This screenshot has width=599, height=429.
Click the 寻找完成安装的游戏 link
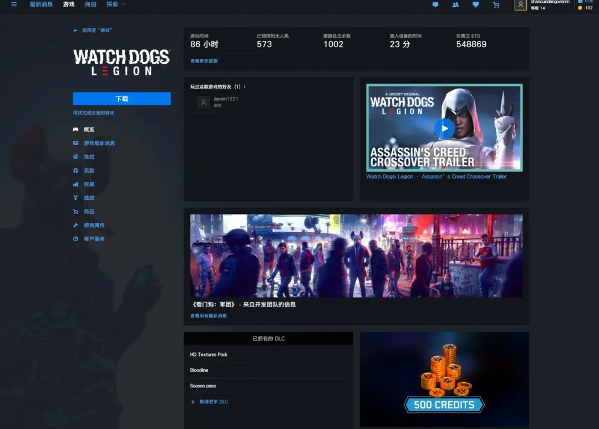pyautogui.click(x=94, y=113)
